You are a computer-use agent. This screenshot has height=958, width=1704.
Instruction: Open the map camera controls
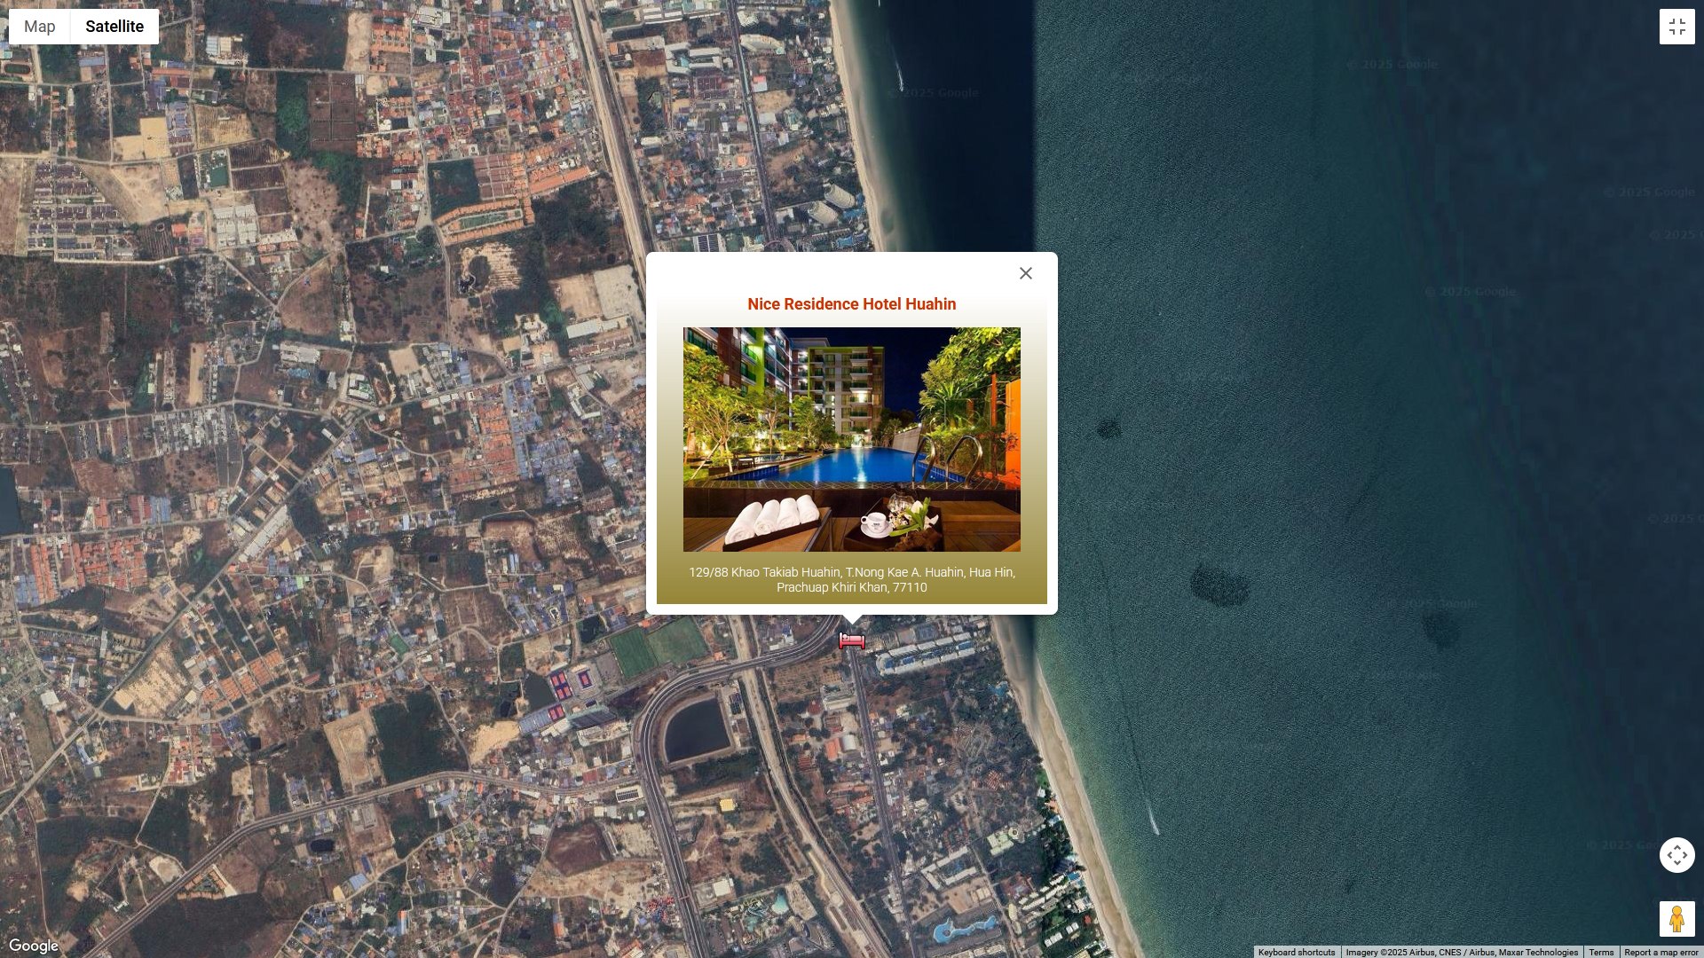tap(1676, 855)
